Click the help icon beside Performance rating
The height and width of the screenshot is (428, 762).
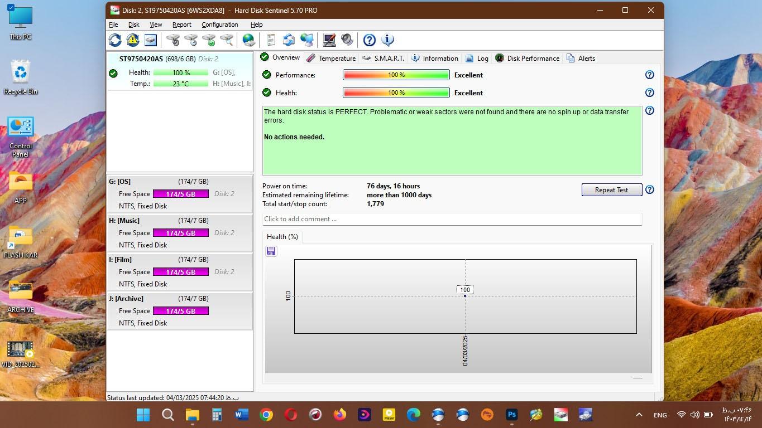(649, 75)
